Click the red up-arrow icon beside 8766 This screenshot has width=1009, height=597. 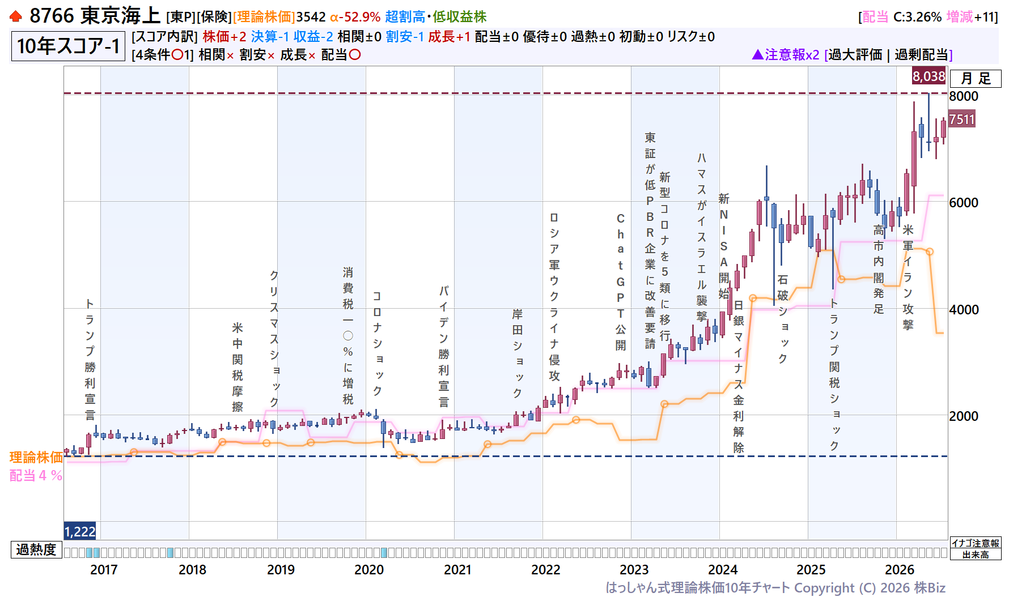16,16
